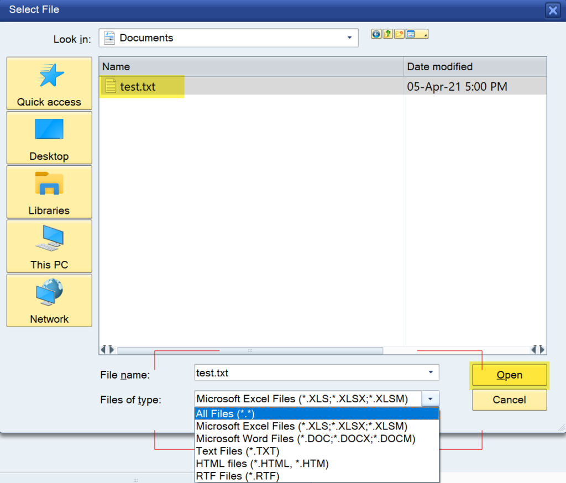
Task: Expand the Look in Documents dropdown
Action: (x=349, y=38)
